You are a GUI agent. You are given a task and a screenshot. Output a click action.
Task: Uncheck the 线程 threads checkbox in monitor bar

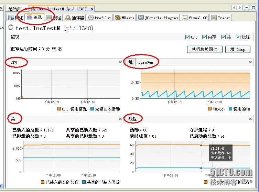click(238, 37)
